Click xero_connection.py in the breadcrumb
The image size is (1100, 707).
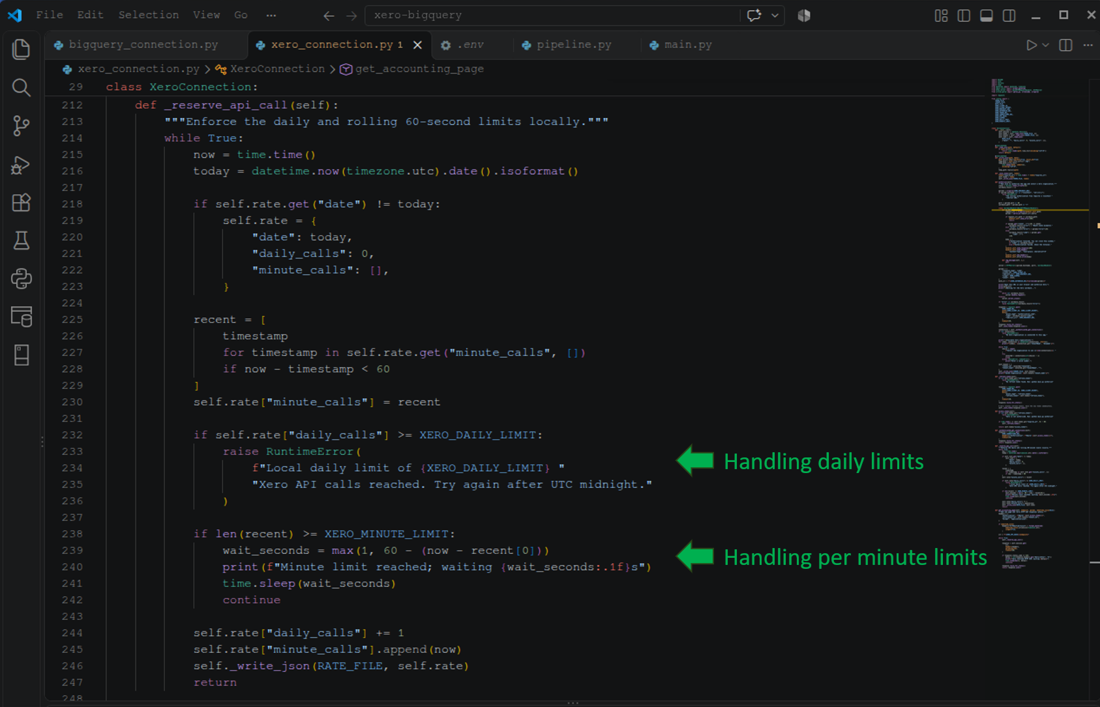coord(138,69)
